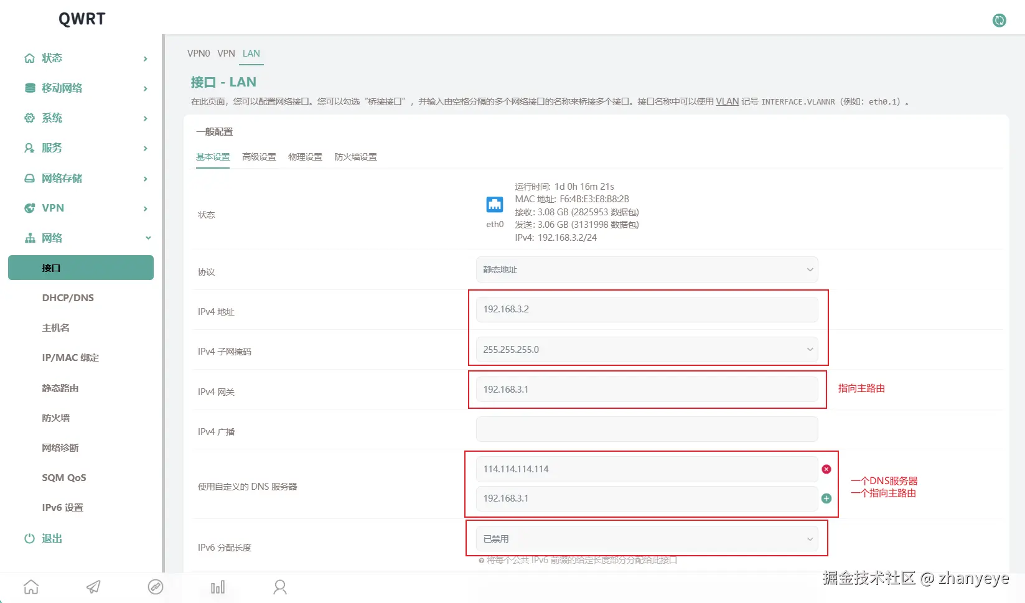
Task: Click the 系统 menu label
Action: pyautogui.click(x=52, y=118)
